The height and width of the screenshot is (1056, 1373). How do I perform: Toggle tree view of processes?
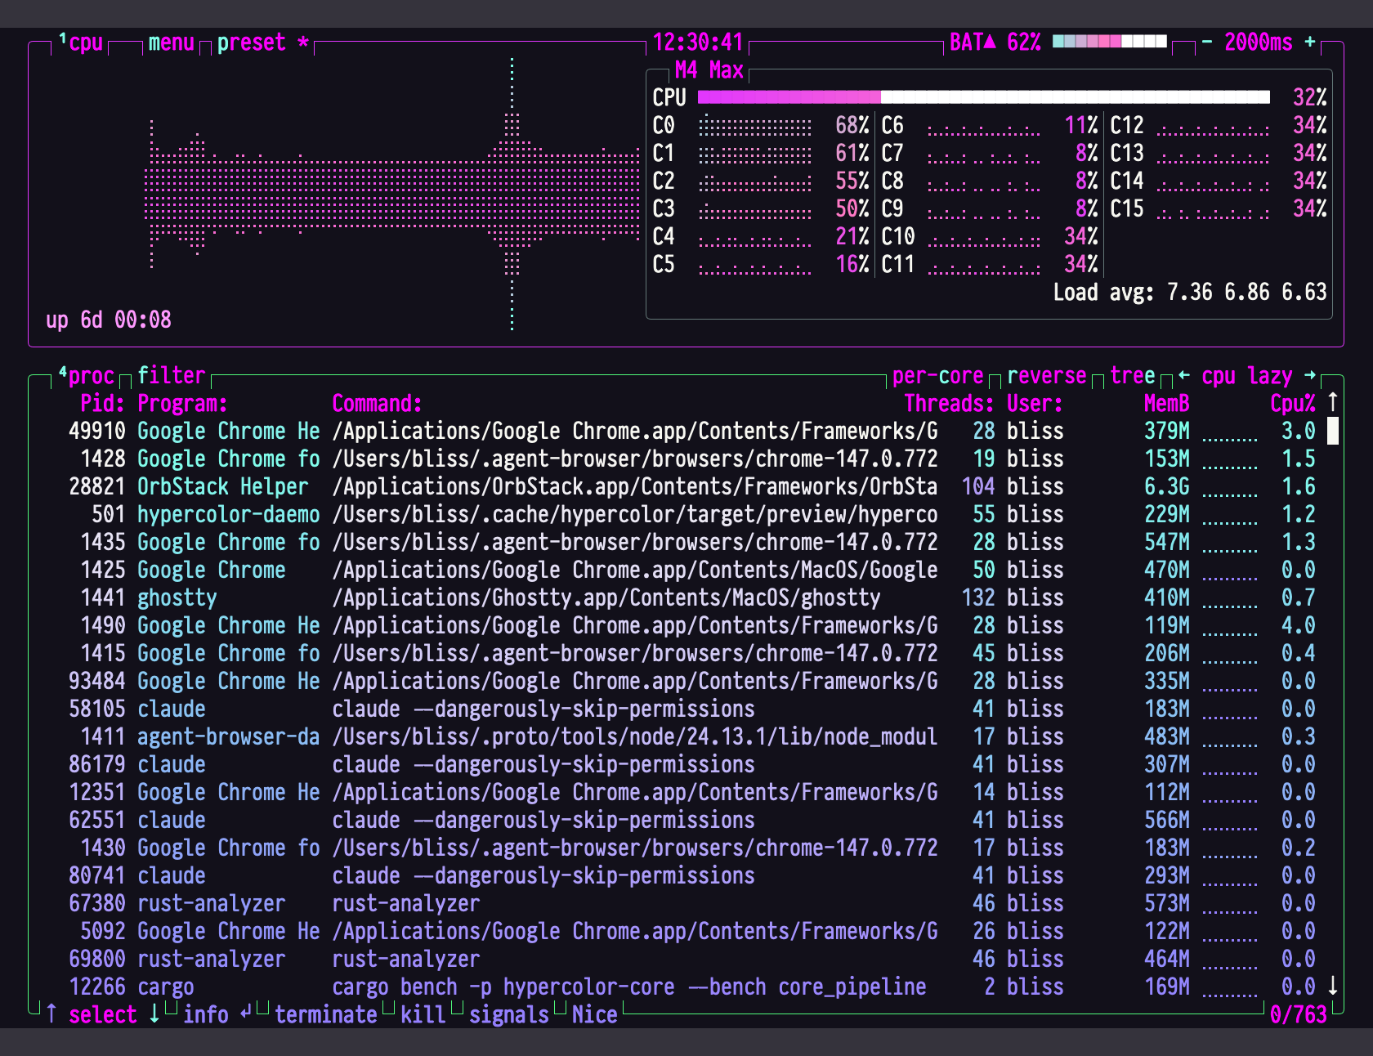(x=1134, y=376)
